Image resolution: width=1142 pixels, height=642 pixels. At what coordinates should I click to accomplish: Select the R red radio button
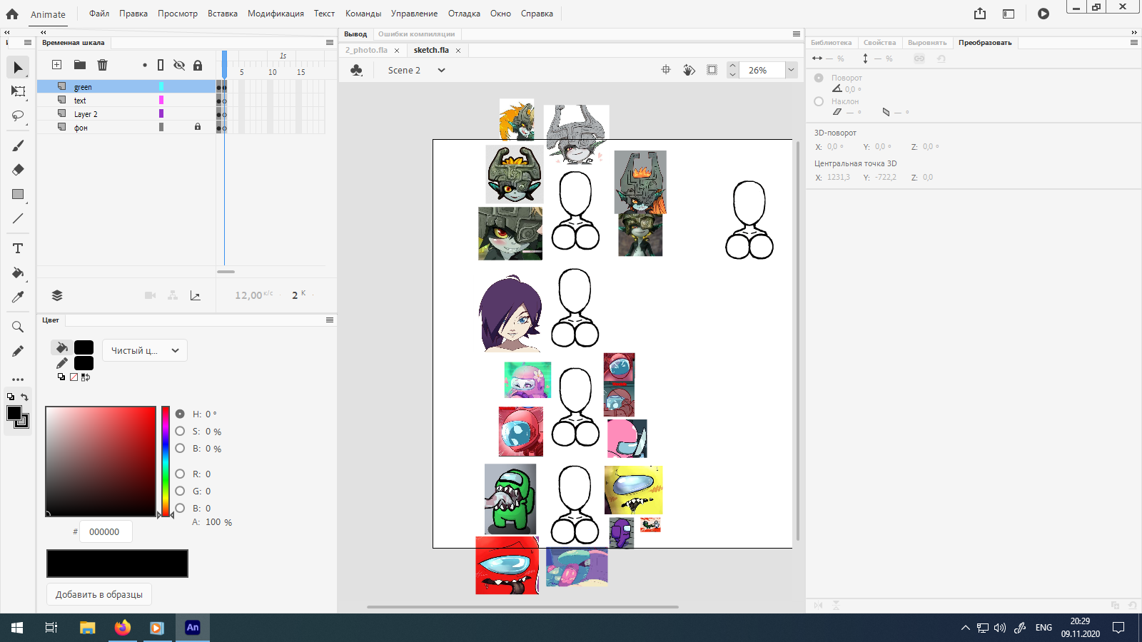[x=180, y=474]
